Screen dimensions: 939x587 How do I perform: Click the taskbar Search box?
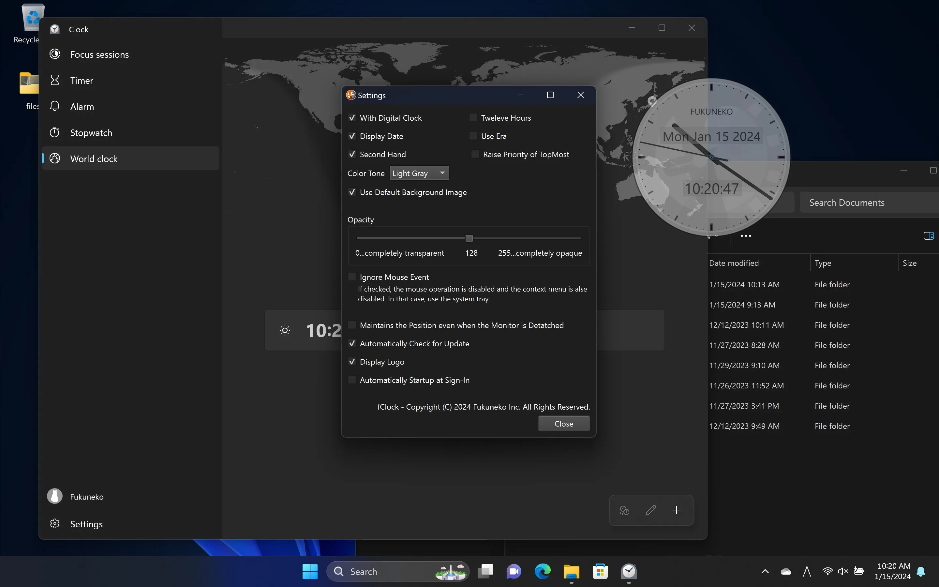point(398,571)
